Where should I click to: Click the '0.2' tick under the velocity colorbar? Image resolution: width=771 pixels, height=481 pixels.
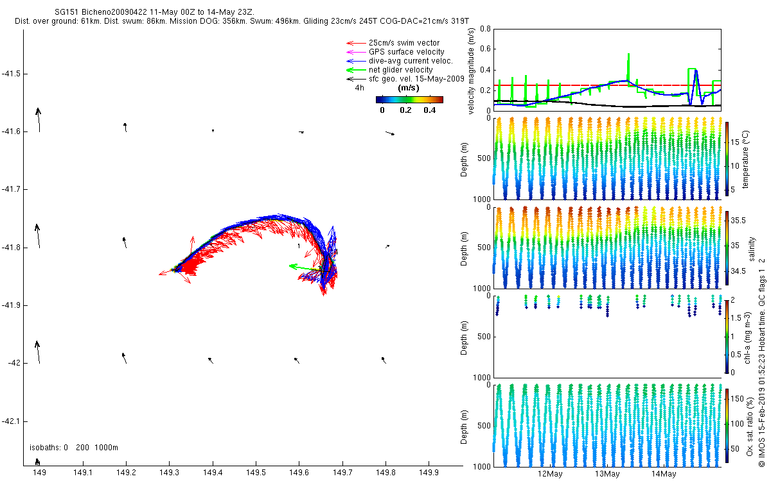pos(405,110)
